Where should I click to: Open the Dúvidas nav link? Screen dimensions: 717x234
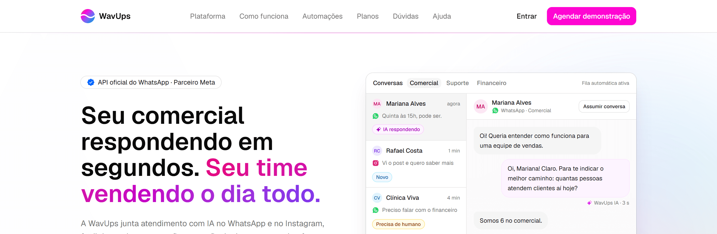click(x=405, y=16)
